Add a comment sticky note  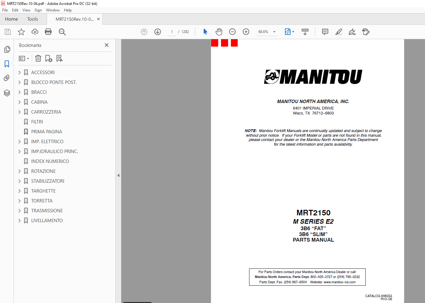(x=325, y=32)
